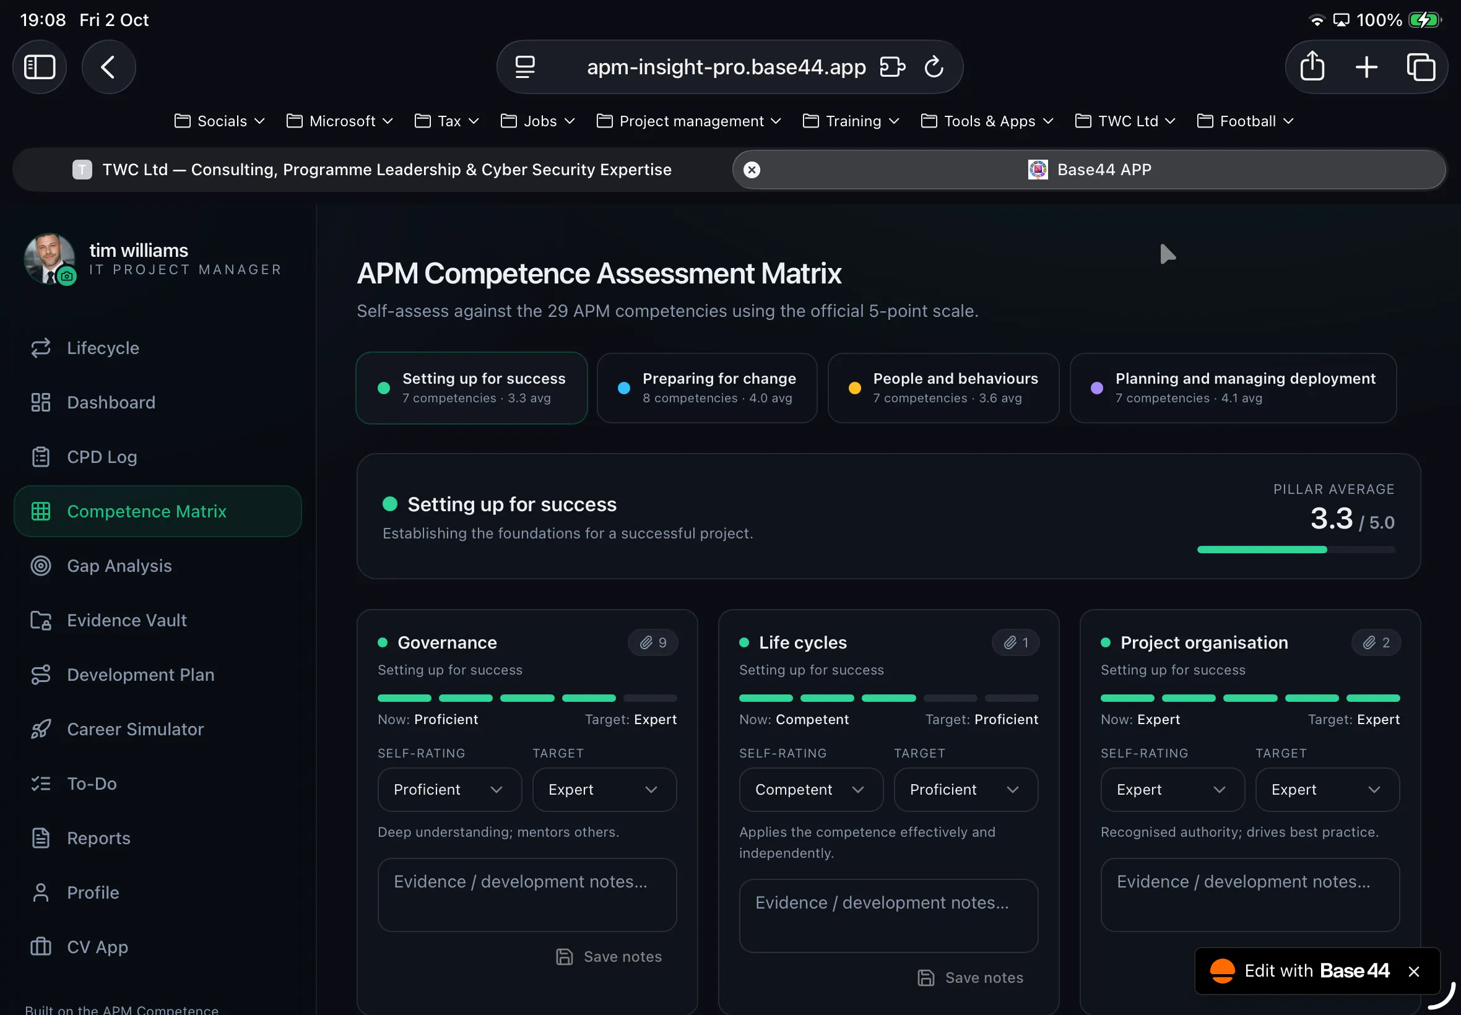
Task: Open Reports page in sidebar
Action: point(158,838)
